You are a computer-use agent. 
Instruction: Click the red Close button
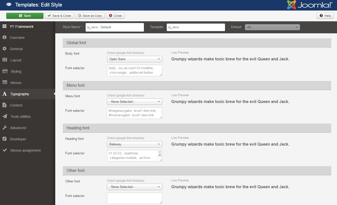[115, 16]
